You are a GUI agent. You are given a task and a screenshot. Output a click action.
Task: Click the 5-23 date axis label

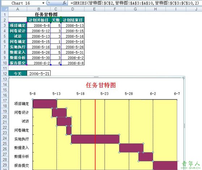pyautogui.click(x=105, y=94)
